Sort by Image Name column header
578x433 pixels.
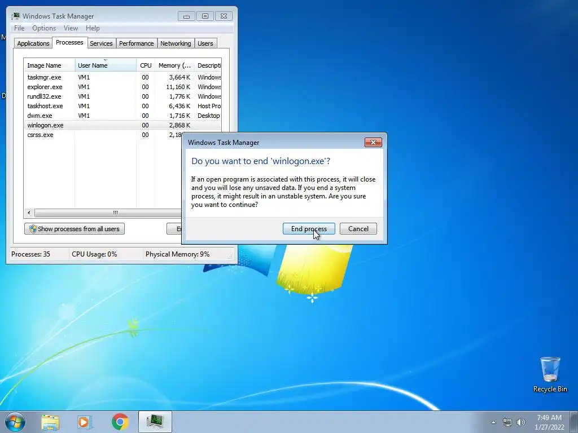click(50, 65)
